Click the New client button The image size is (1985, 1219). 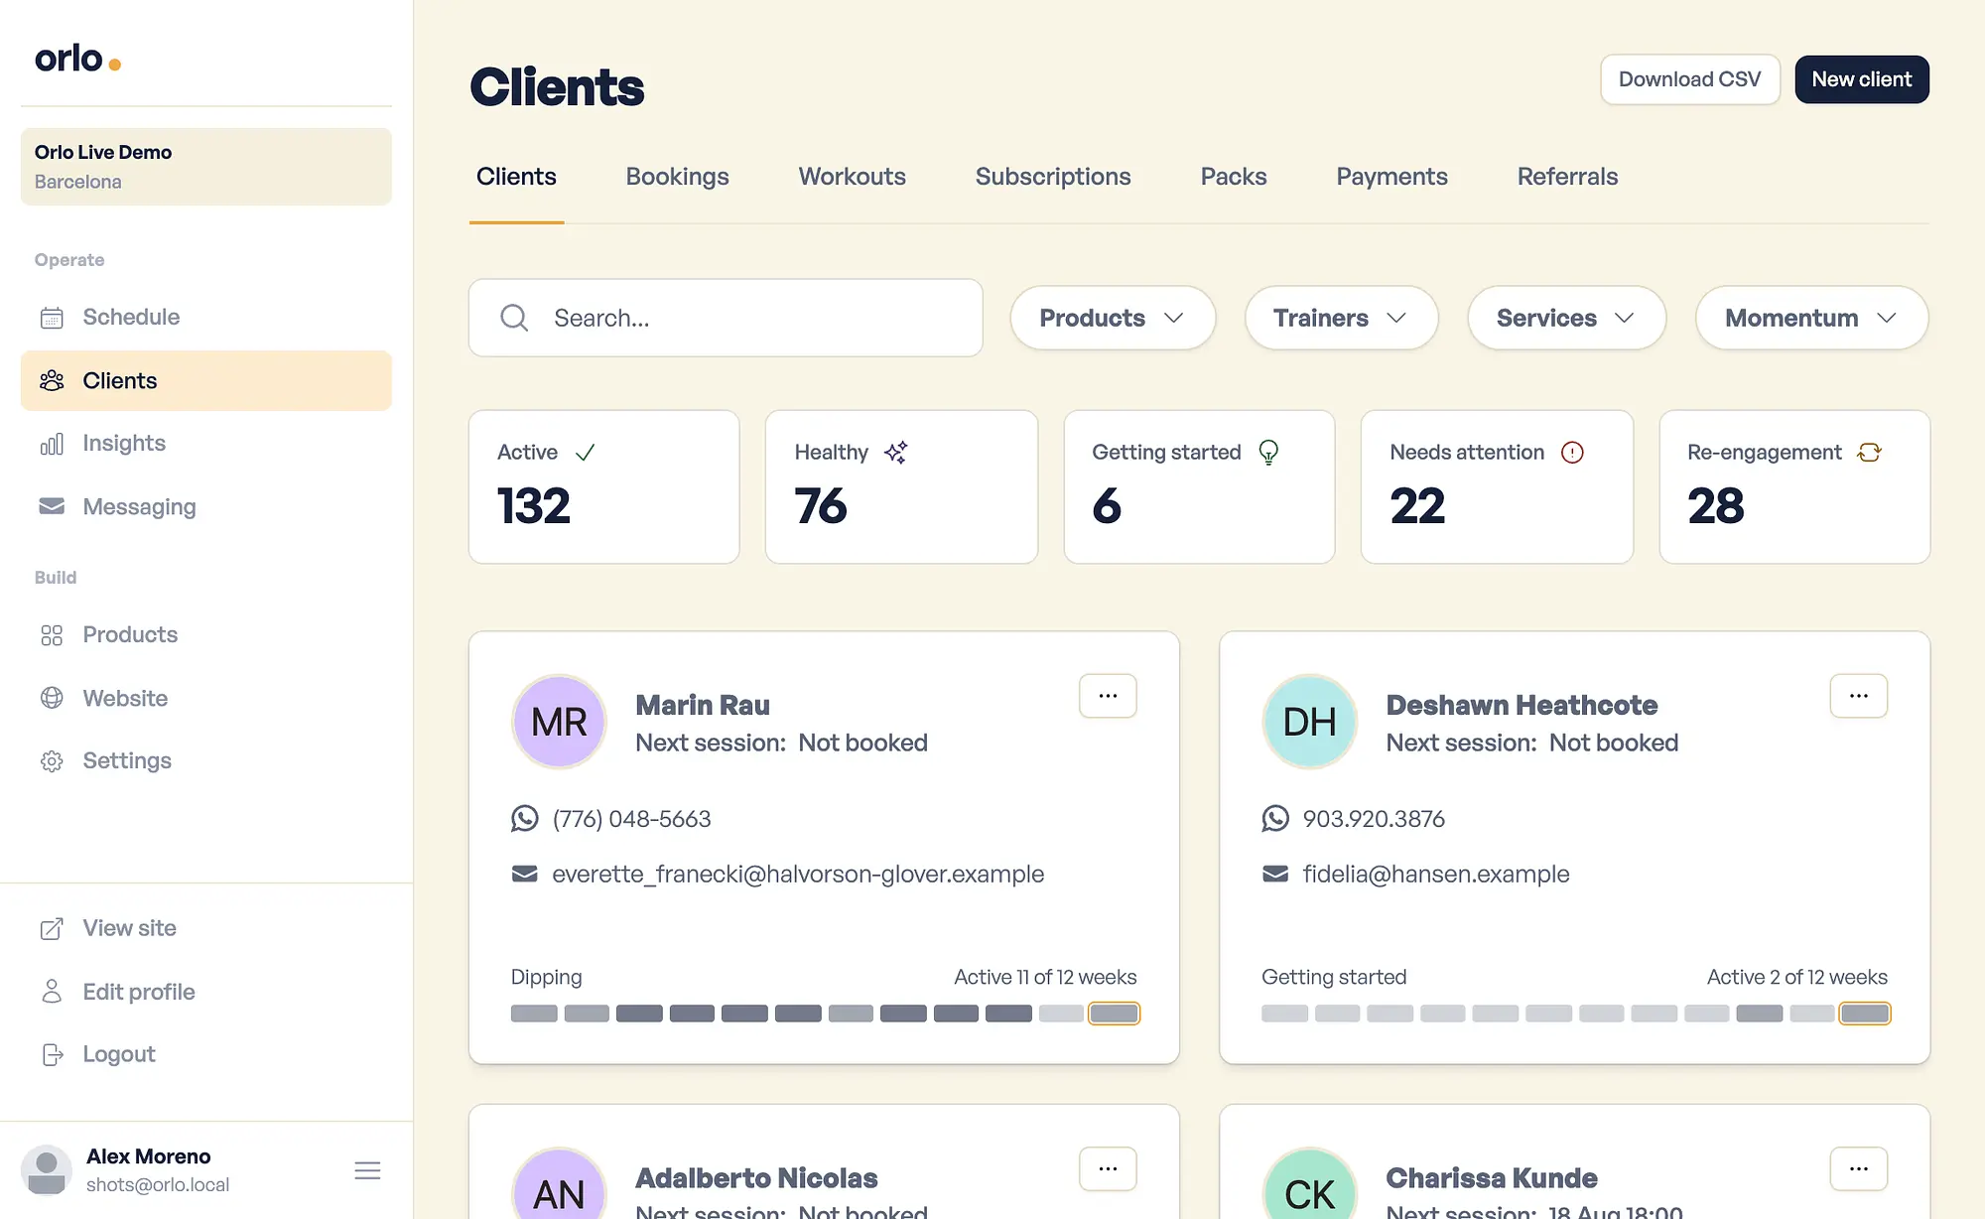(1862, 79)
